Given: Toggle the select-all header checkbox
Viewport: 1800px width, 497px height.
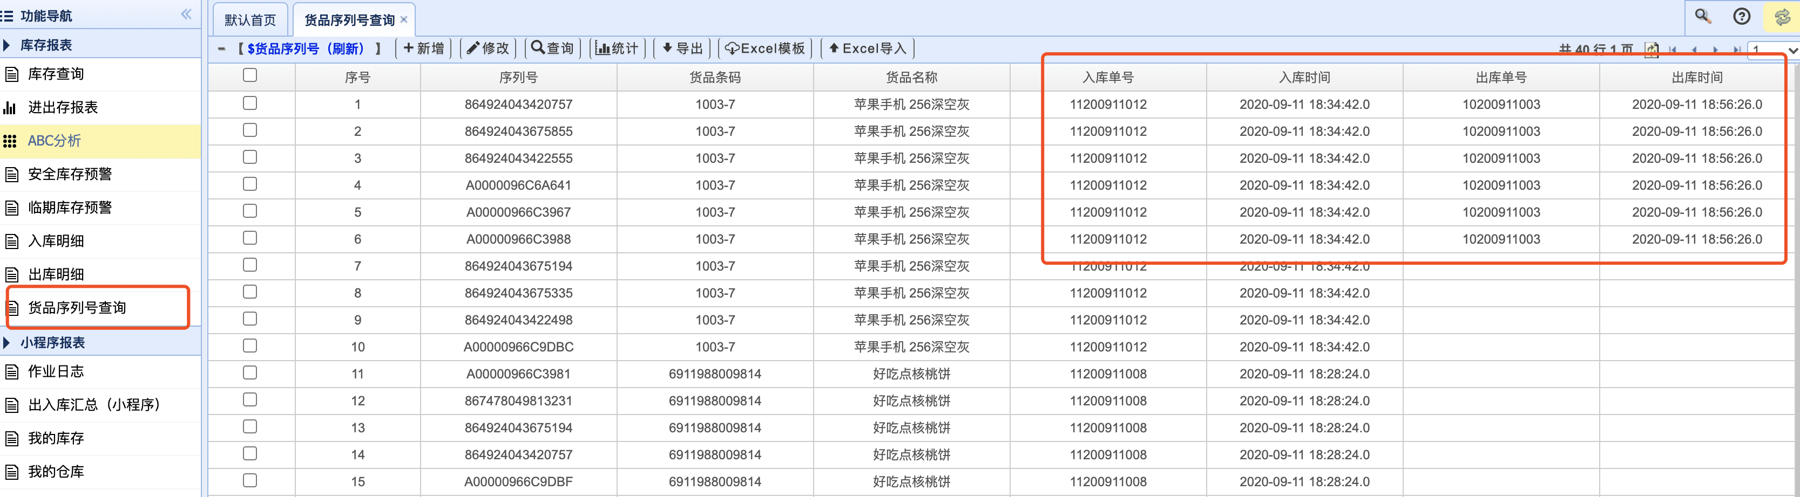Looking at the screenshot, I should click(250, 75).
